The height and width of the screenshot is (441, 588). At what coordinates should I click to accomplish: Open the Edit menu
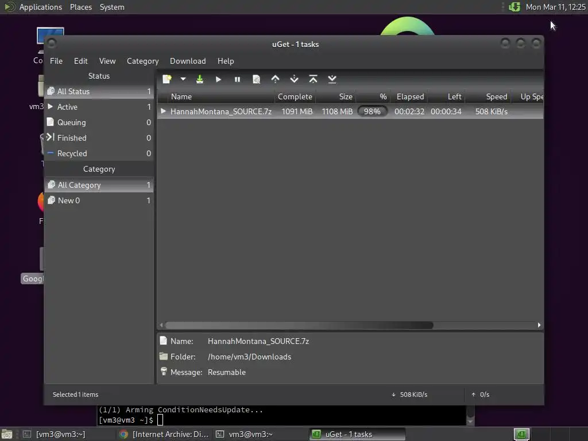tap(80, 61)
